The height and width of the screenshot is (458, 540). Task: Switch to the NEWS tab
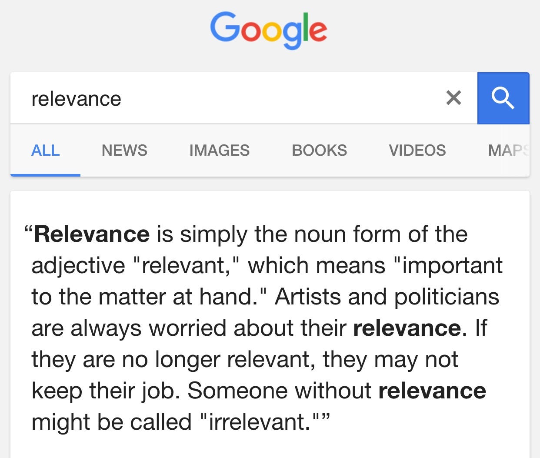pos(124,150)
